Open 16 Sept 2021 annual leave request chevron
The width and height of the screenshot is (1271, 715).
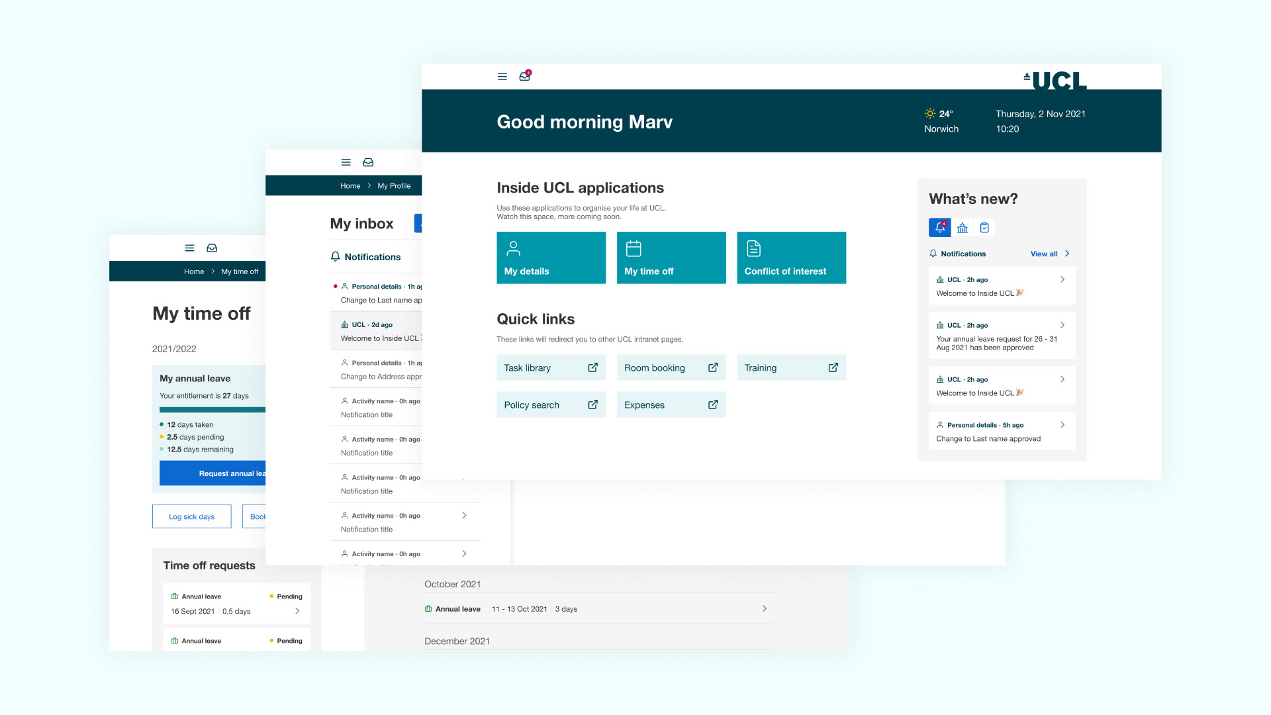click(x=297, y=611)
